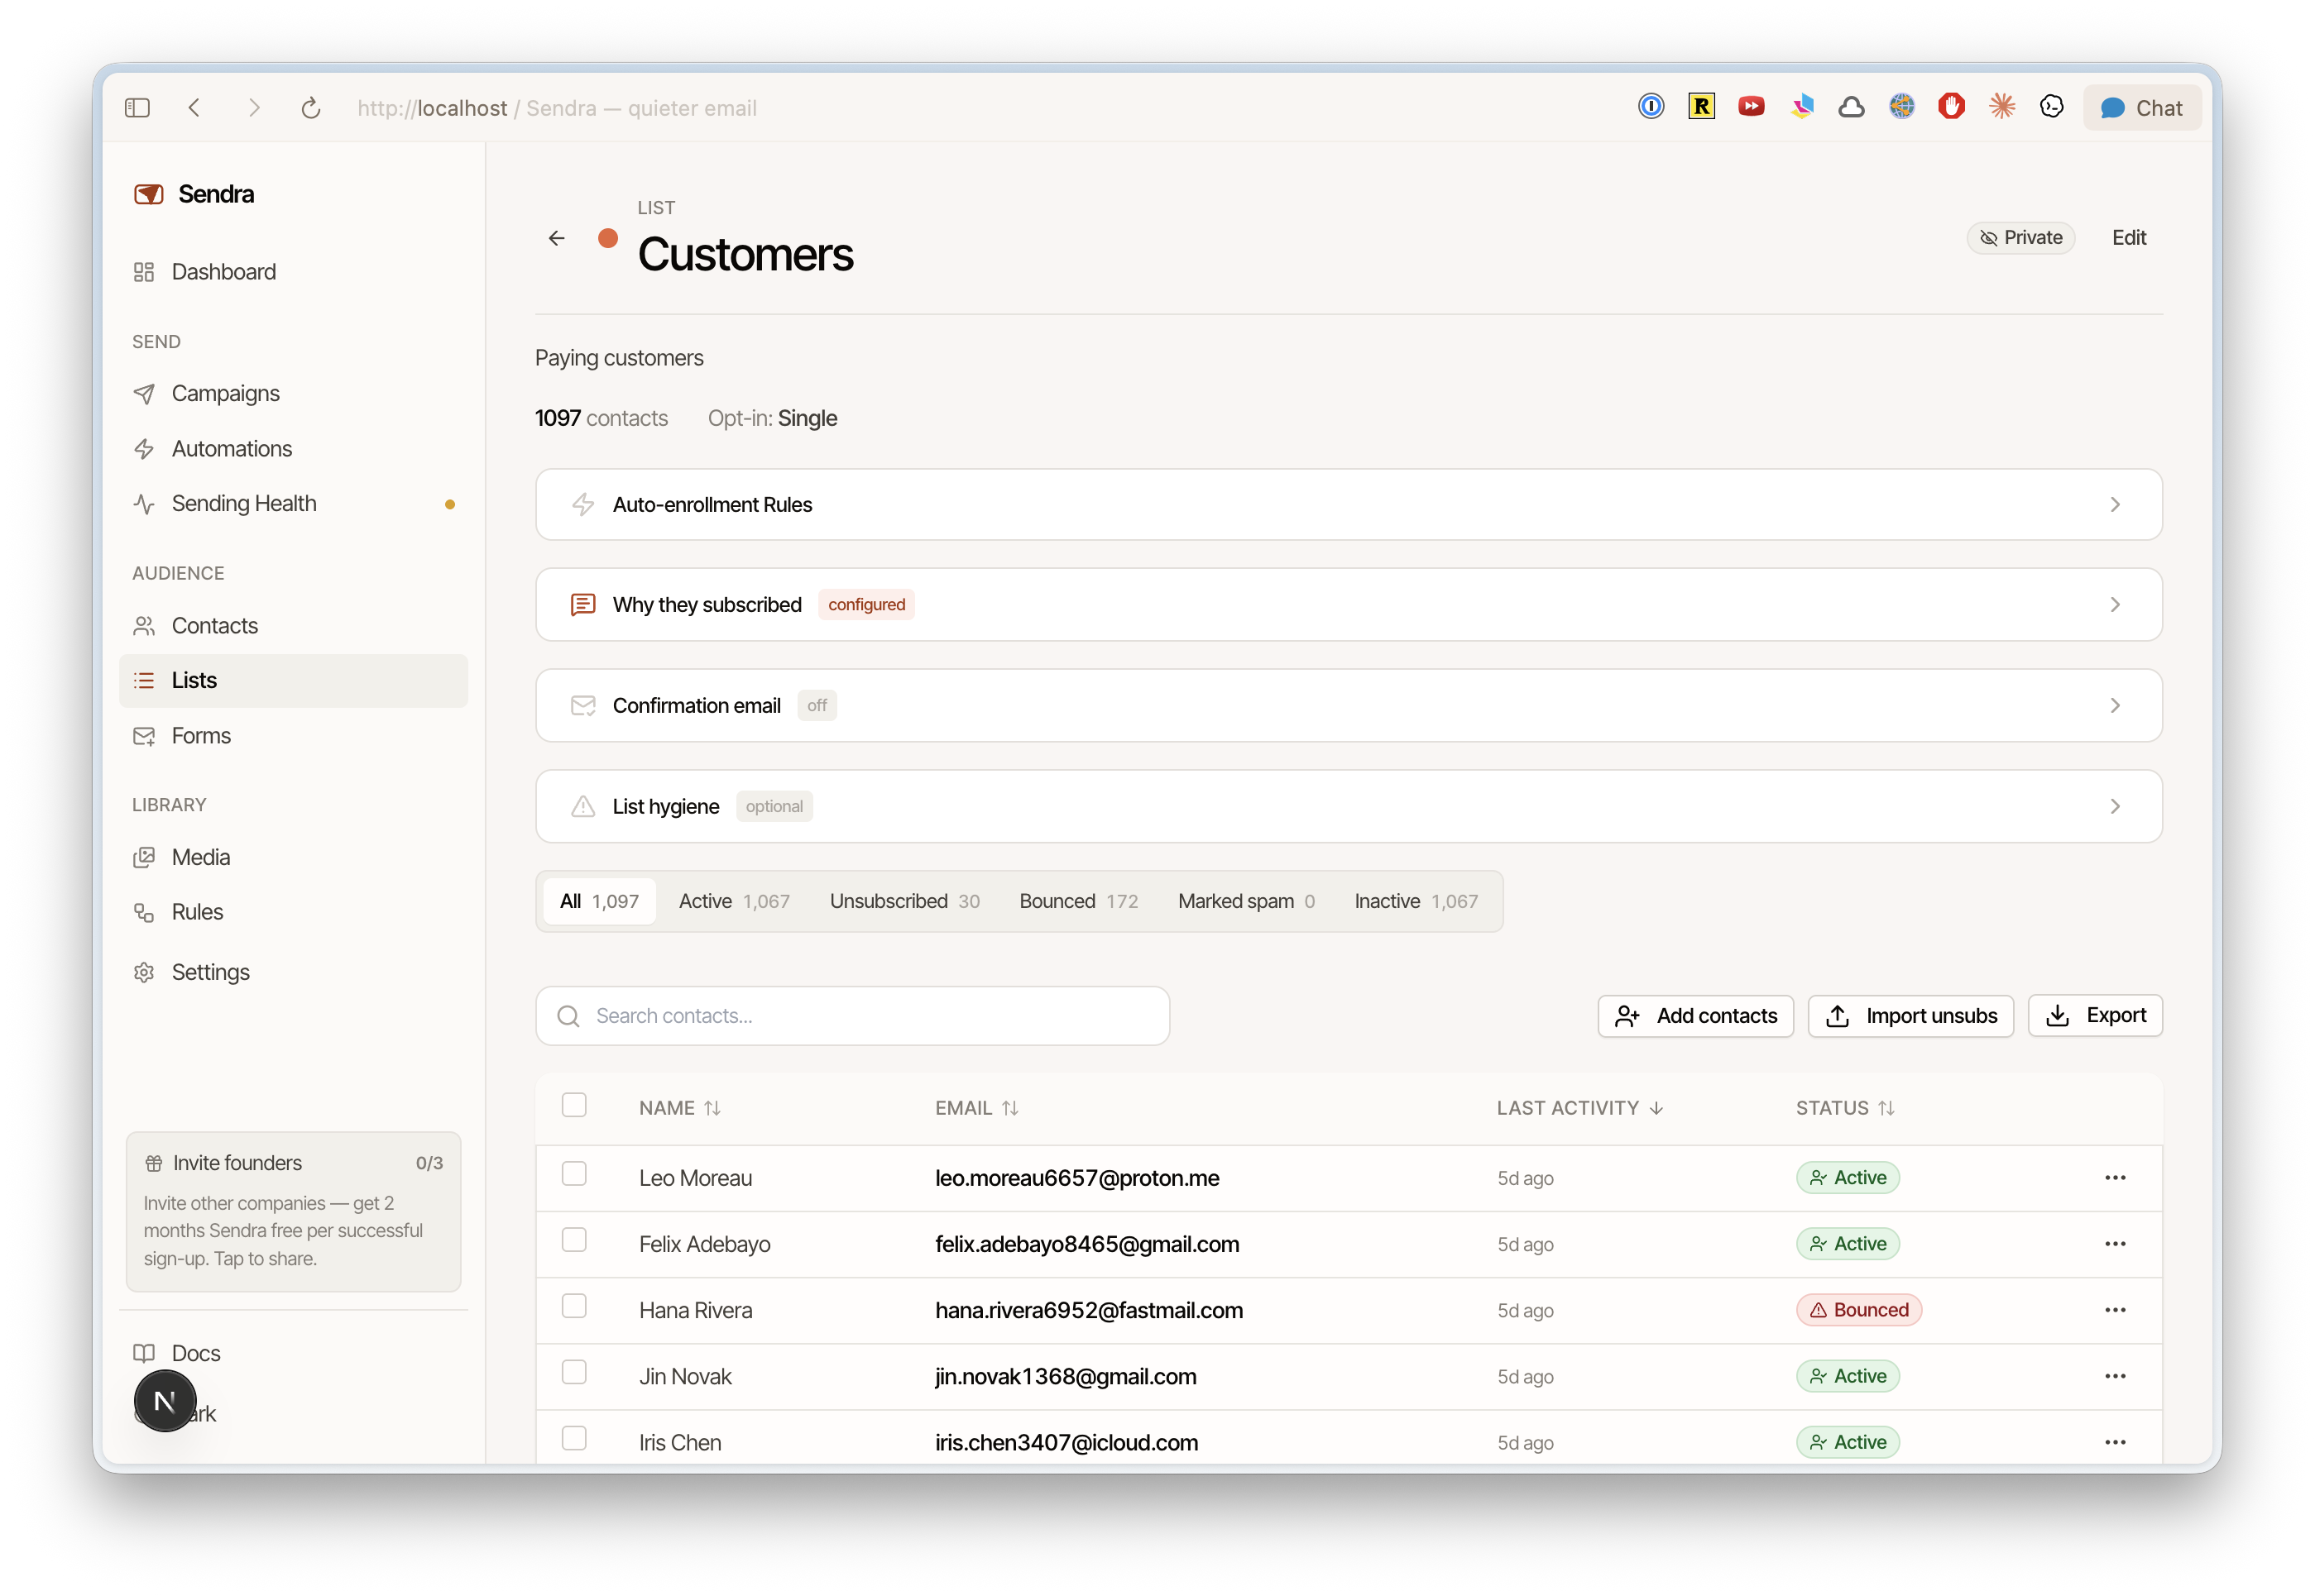The image size is (2315, 1596).
Task: Open row actions for Jin Novak
Action: [2115, 1376]
